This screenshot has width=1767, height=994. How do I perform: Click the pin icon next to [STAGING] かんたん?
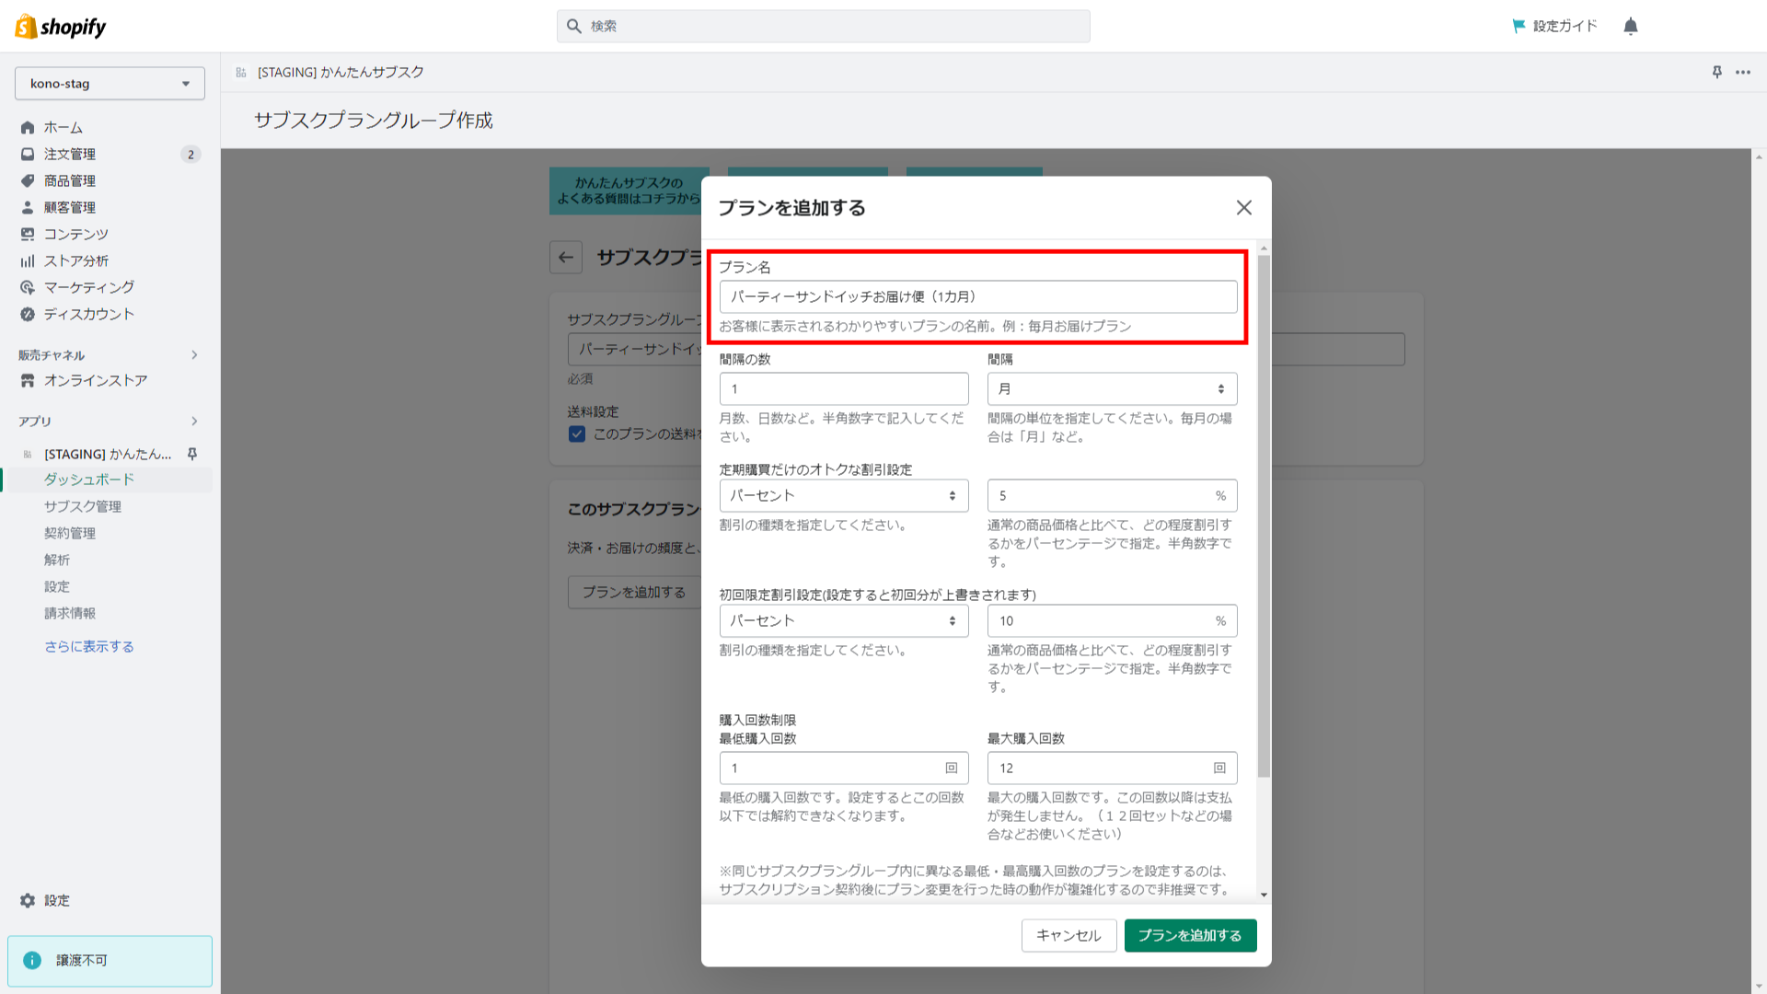(192, 454)
